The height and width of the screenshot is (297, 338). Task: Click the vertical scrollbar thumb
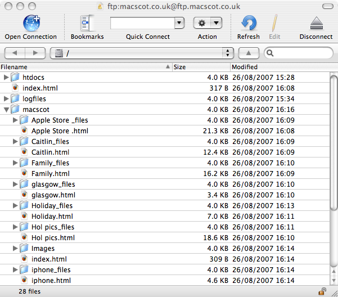[x=334, y=143]
